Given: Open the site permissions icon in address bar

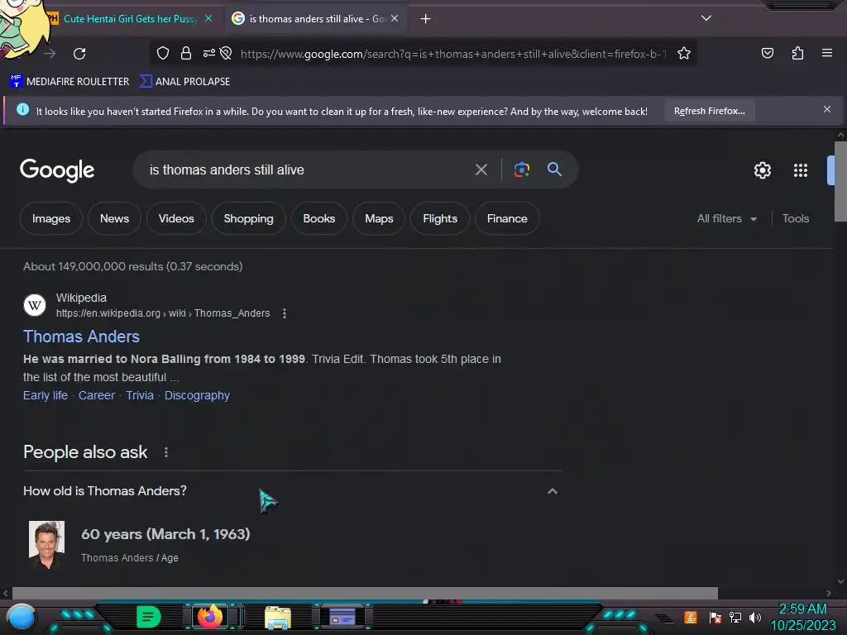Looking at the screenshot, I should (x=209, y=53).
